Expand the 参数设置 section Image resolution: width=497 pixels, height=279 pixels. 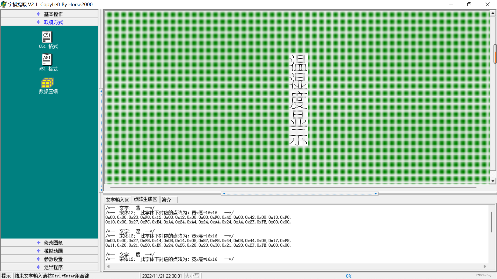(x=49, y=259)
